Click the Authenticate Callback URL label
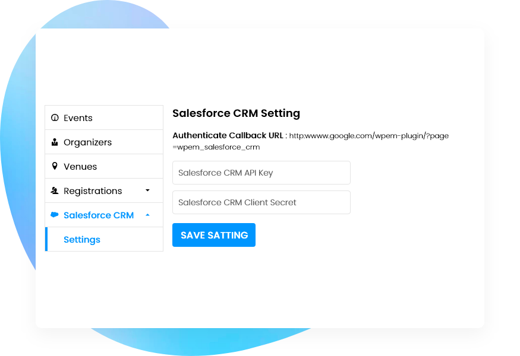Viewport: 520px width, 356px height. (228, 135)
